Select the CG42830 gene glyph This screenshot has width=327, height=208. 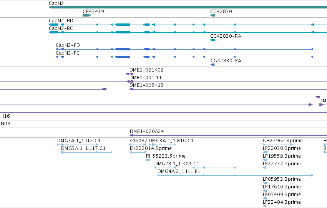pos(212,15)
